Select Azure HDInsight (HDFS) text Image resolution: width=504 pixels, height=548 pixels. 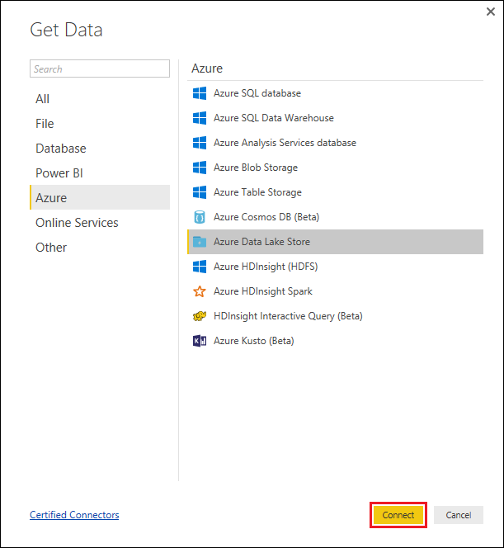[x=266, y=267]
